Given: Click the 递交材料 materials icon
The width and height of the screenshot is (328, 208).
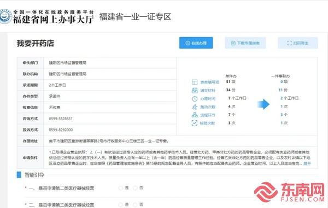Looking at the screenshot, I should (x=195, y=90).
